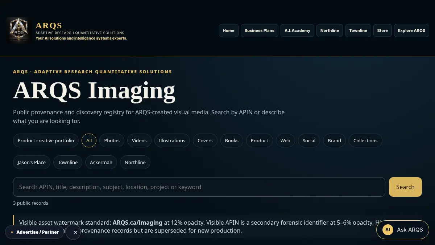Choose the Brand filter chip
The image size is (435, 245).
[334, 140]
